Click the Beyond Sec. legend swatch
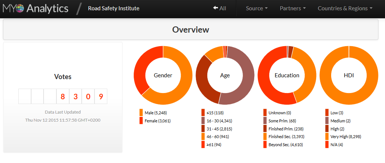 point(265,144)
